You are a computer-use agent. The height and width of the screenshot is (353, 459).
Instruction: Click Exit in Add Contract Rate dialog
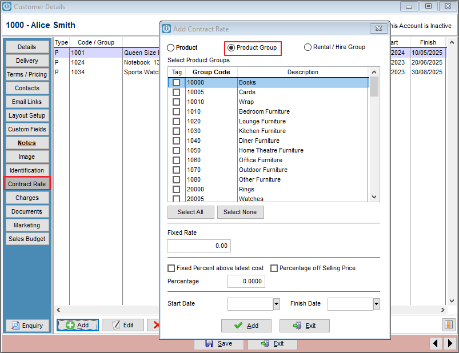click(305, 326)
